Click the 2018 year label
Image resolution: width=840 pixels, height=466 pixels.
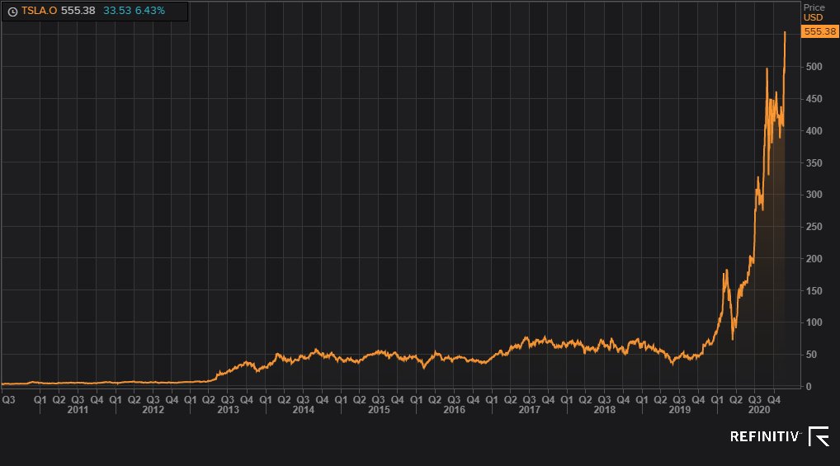(x=604, y=410)
